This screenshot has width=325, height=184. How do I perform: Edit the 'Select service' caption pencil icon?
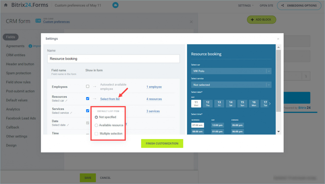click(x=71, y=113)
